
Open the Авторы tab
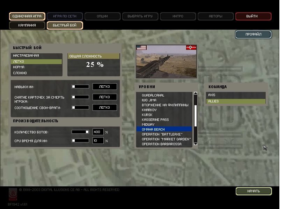click(x=215, y=16)
